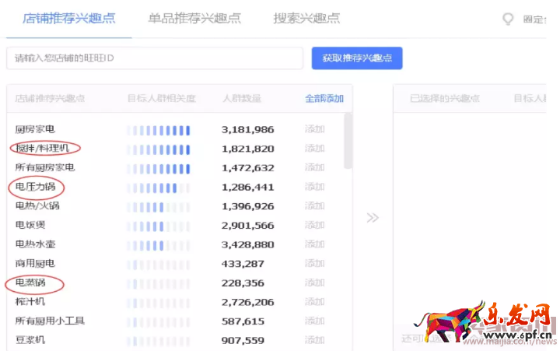The height and width of the screenshot is (351, 560).
Task: Switch to the 搜索兴趣点 tab
Action: [306, 18]
